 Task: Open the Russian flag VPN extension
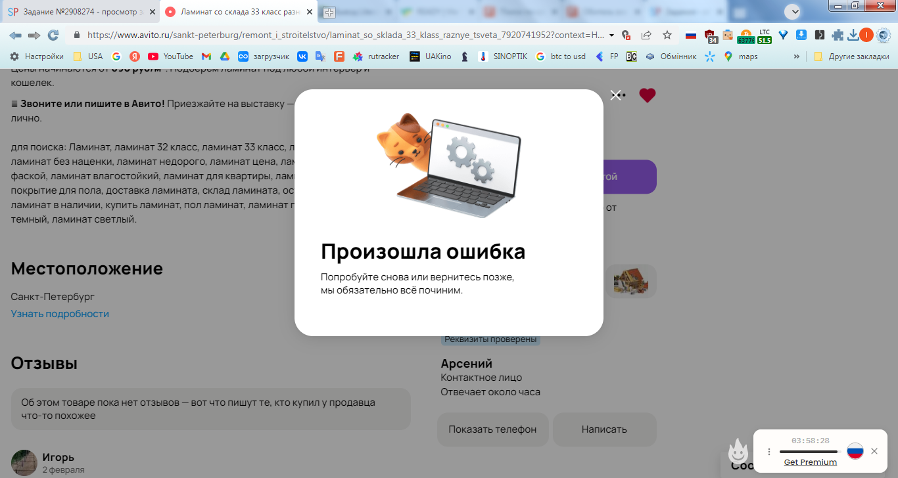[x=691, y=35]
